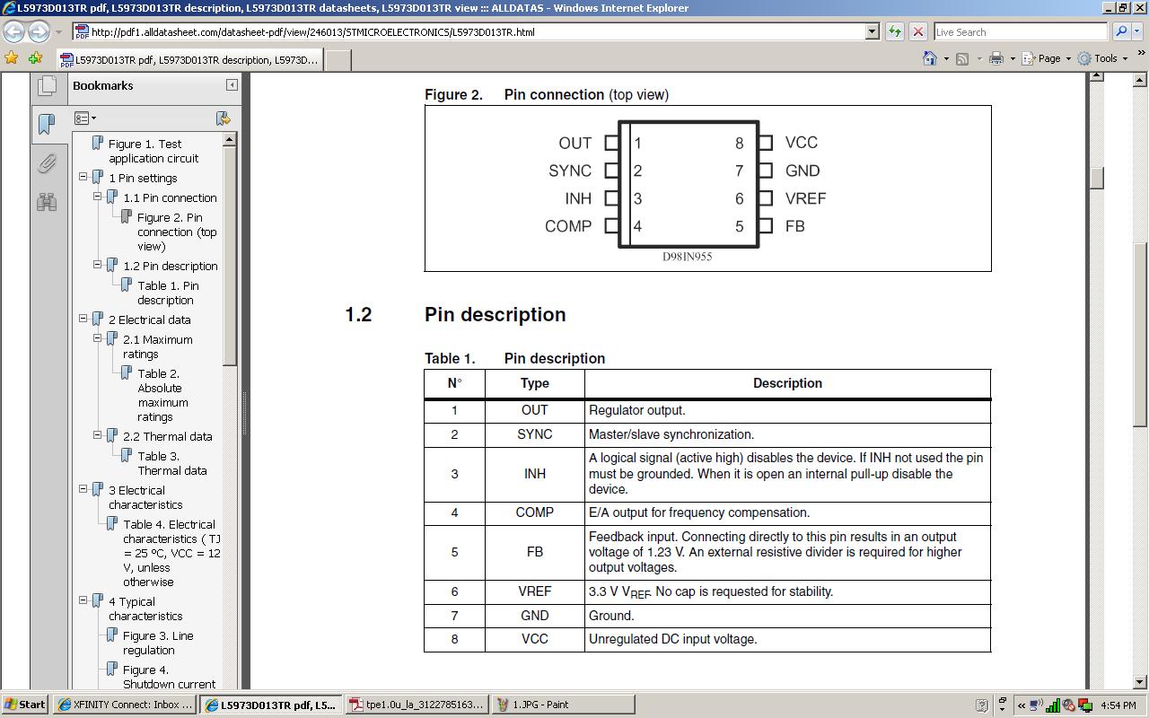The image size is (1149, 718).
Task: Open the Home button dropdown arrow
Action: [945, 59]
